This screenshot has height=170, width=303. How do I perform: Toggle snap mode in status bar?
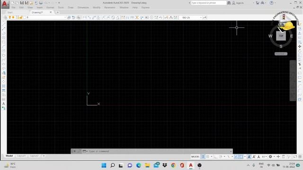207,157
